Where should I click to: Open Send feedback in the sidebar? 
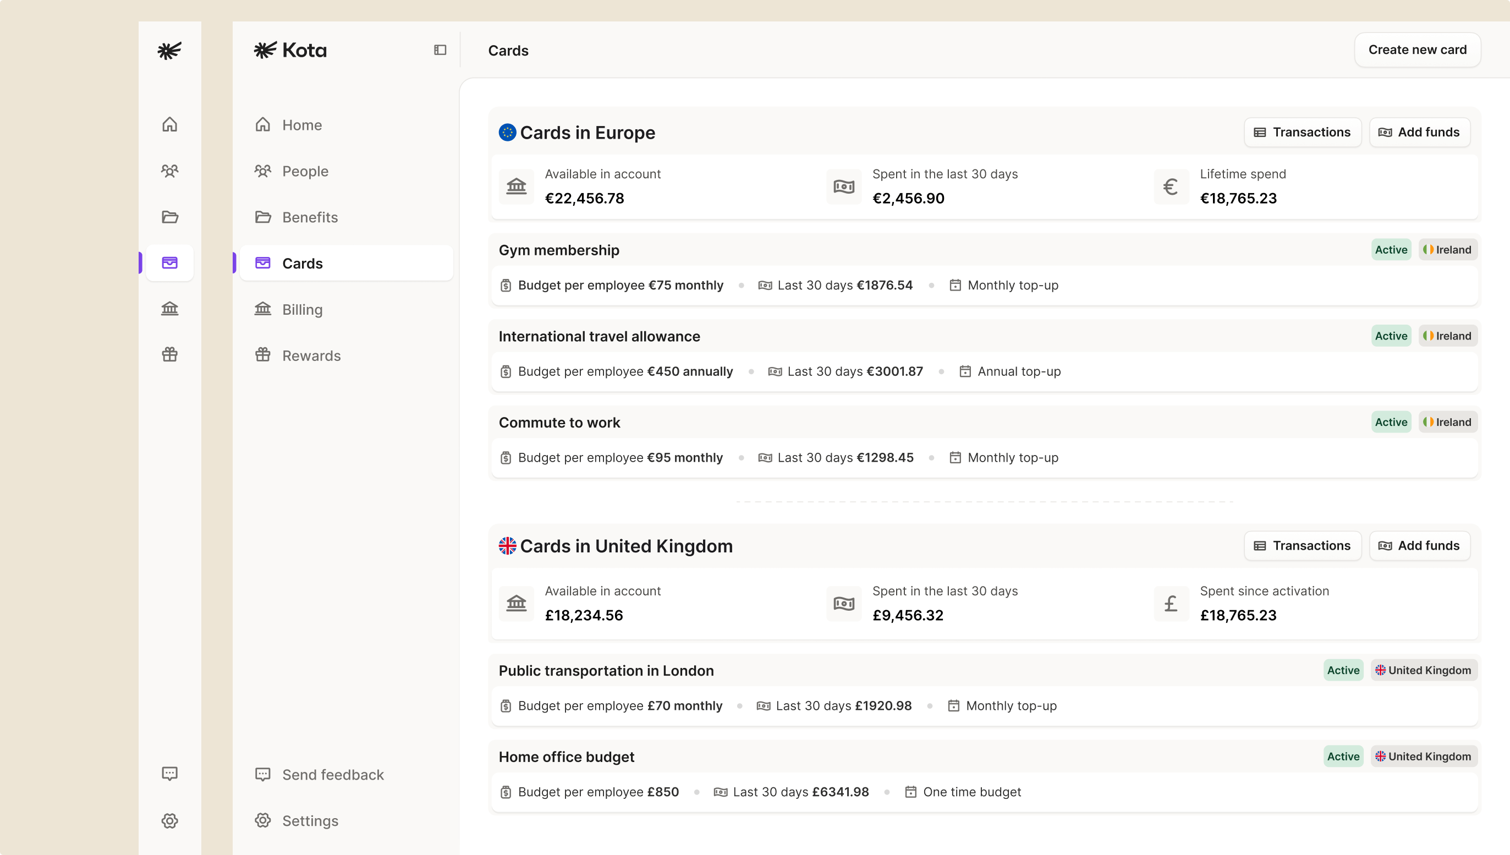click(332, 775)
